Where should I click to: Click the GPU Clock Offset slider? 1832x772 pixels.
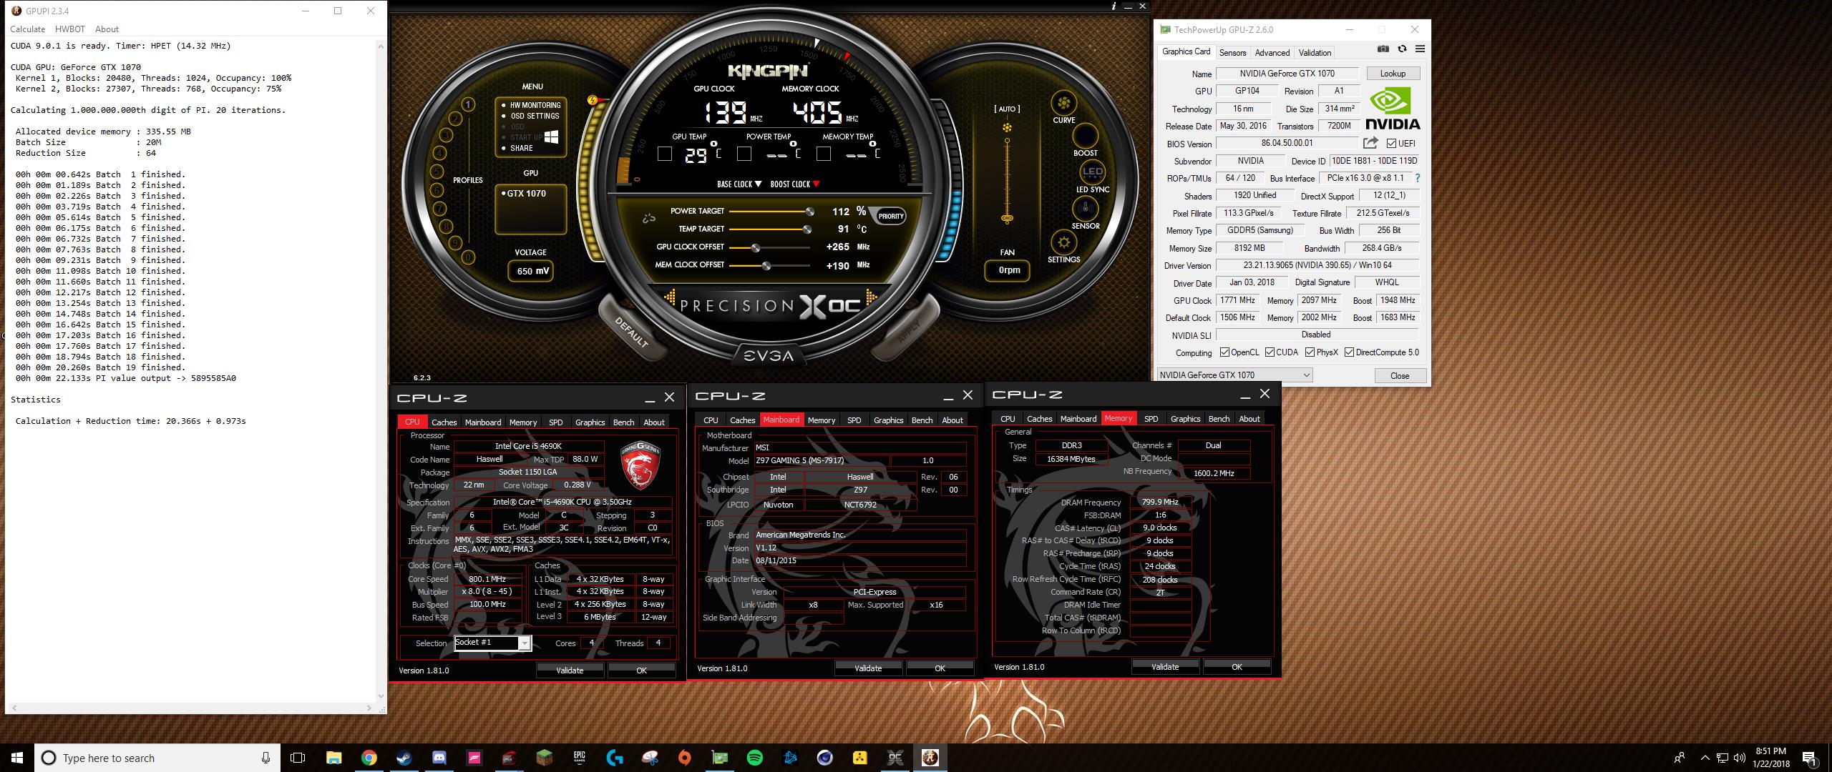769,247
